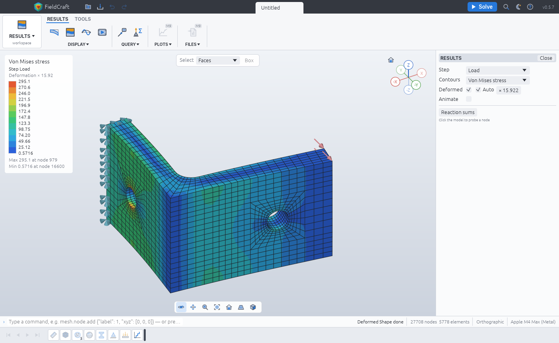This screenshot has height=343, width=559.
Task: Click the Animation playback display icon
Action: point(102,32)
